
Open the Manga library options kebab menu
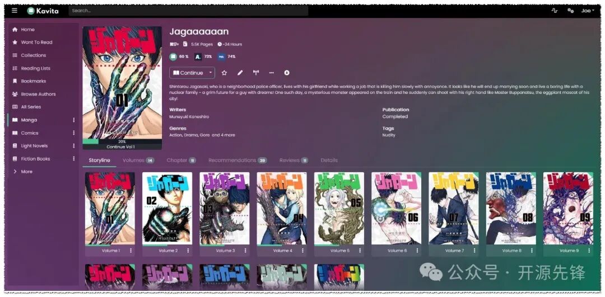(x=74, y=120)
